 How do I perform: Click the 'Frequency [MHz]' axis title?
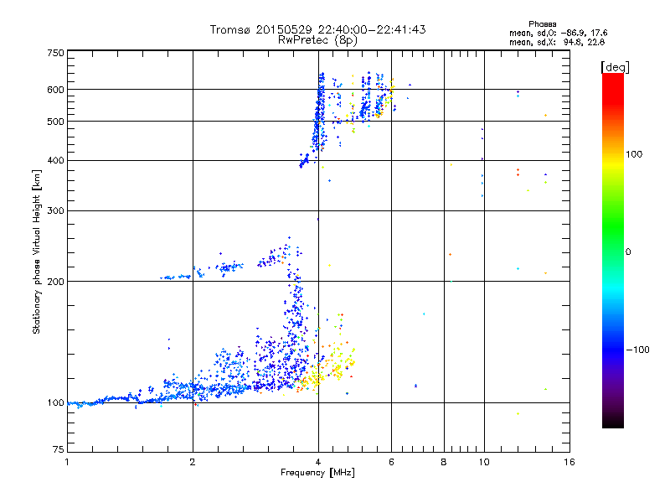coord(317,473)
